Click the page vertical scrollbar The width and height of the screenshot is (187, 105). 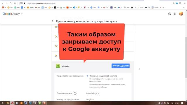186,57
